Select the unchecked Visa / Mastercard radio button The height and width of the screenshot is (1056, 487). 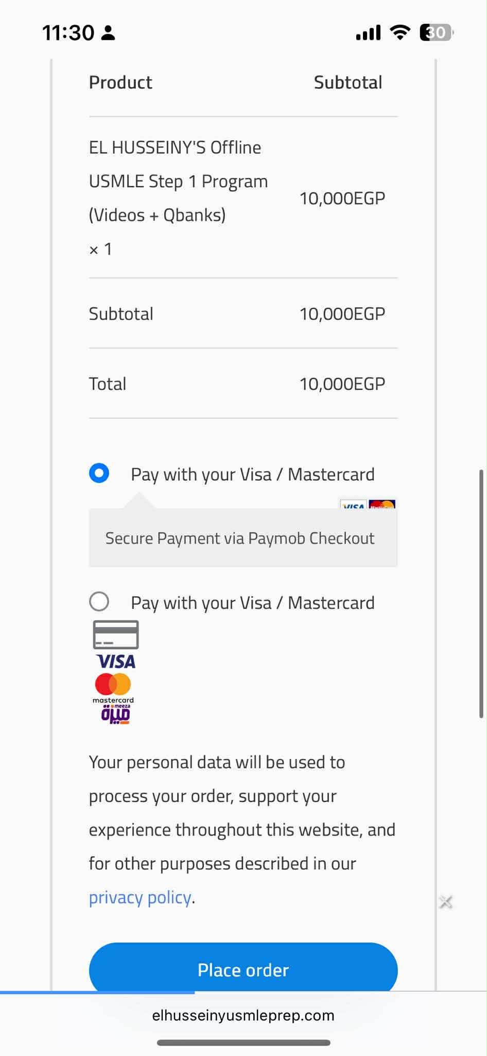point(99,601)
